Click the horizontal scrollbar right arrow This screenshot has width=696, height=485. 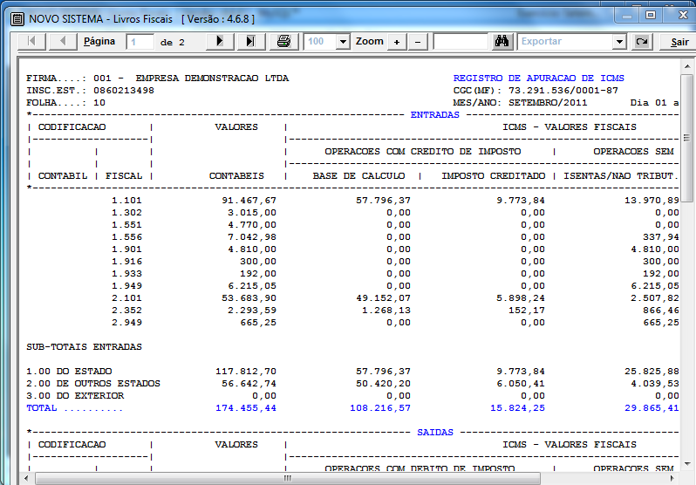click(x=672, y=478)
